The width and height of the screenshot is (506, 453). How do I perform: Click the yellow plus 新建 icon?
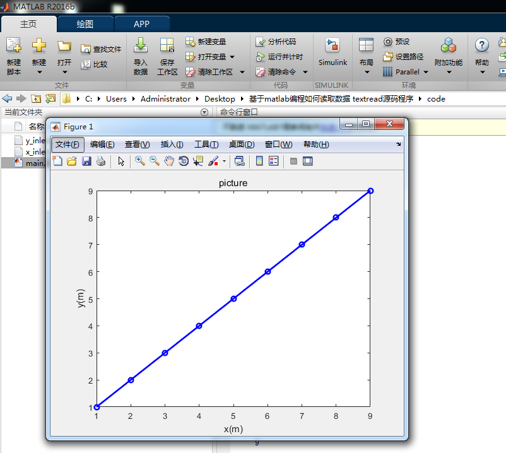(38, 45)
